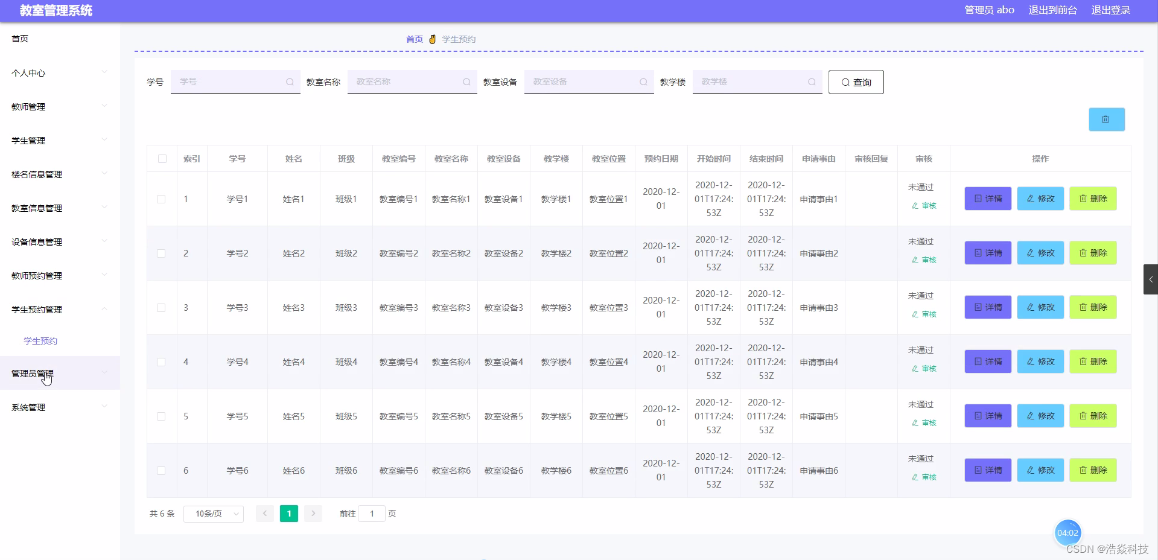1158x560 pixels.
Task: Click the 删除 button on row 3
Action: coord(1092,307)
